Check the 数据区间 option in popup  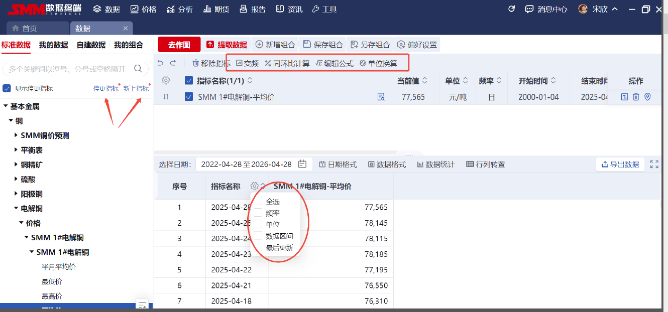(258, 236)
